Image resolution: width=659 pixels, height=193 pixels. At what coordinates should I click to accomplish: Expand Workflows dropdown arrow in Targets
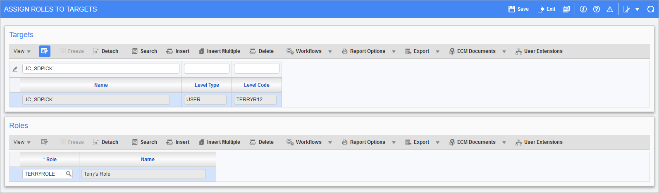pyautogui.click(x=330, y=52)
